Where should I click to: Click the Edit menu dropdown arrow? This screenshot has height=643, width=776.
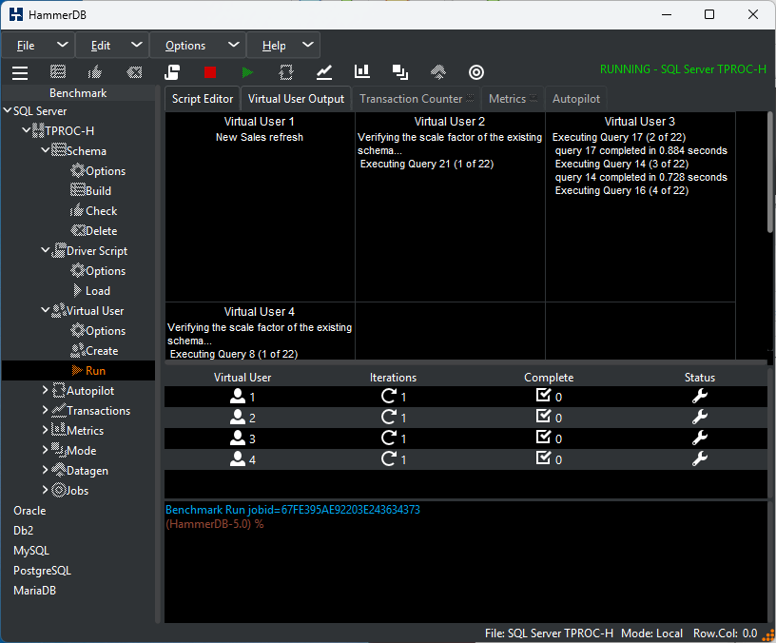(137, 45)
